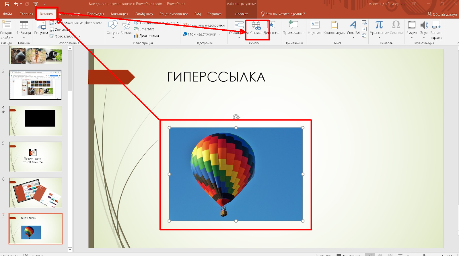The height and width of the screenshot is (256, 459).
Task: Select slide 5 thumbnail with embedded presentation
Action: [36, 157]
